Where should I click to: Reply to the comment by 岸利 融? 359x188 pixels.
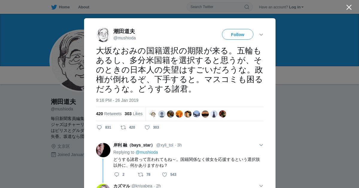(x=117, y=175)
